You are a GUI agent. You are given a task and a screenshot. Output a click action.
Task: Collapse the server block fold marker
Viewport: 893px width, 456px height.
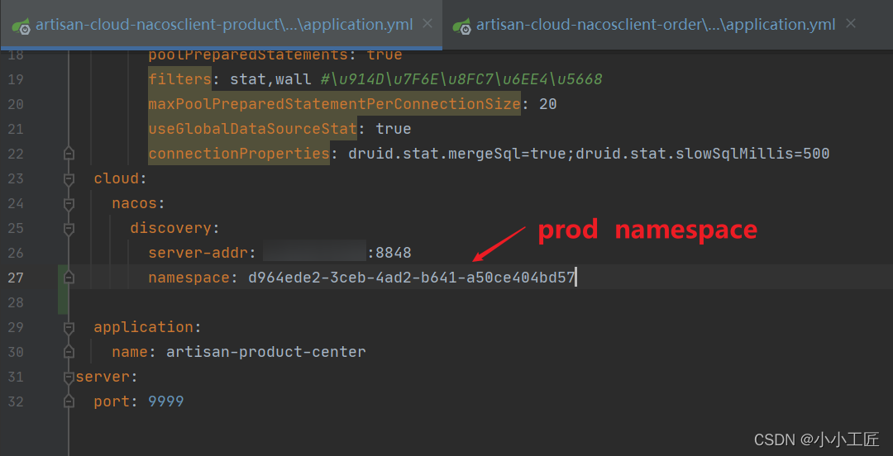(69, 377)
